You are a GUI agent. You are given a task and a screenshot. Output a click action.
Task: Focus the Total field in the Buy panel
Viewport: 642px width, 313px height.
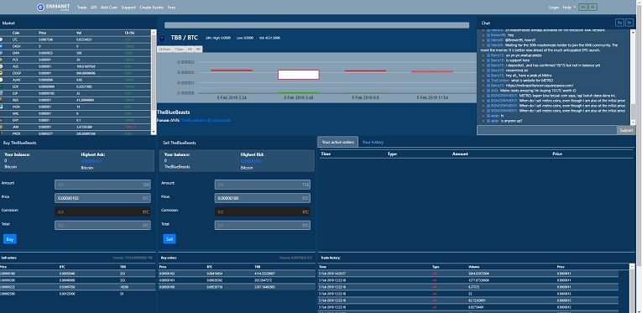pos(102,226)
